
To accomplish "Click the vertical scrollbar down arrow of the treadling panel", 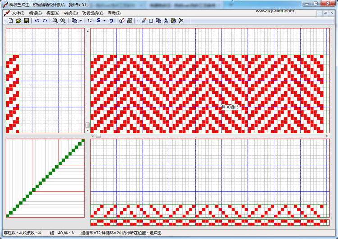I will 87,130.
